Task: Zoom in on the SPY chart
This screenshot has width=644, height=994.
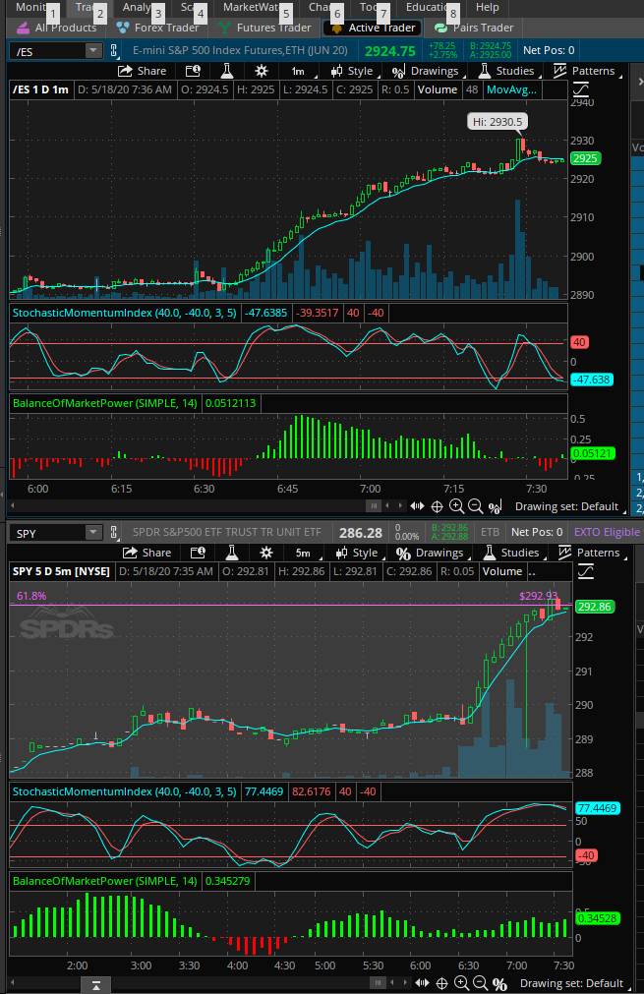Action: 461,983
